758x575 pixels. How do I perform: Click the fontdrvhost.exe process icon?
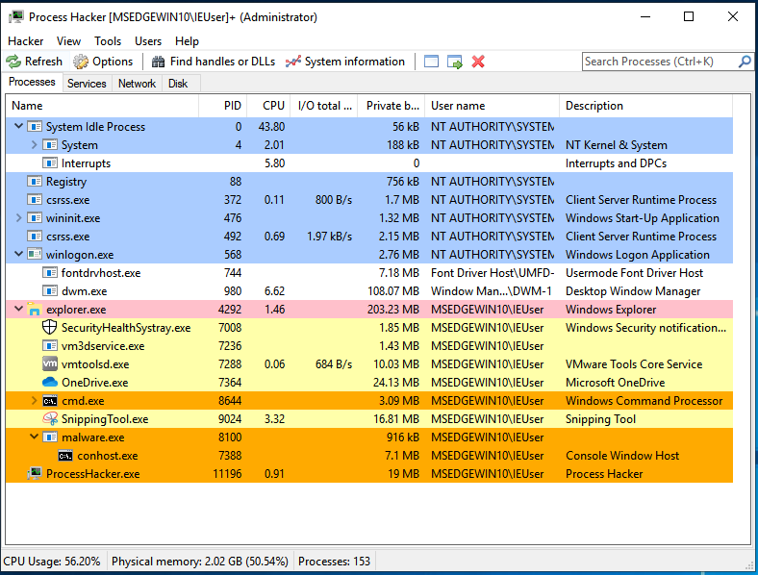(x=50, y=272)
